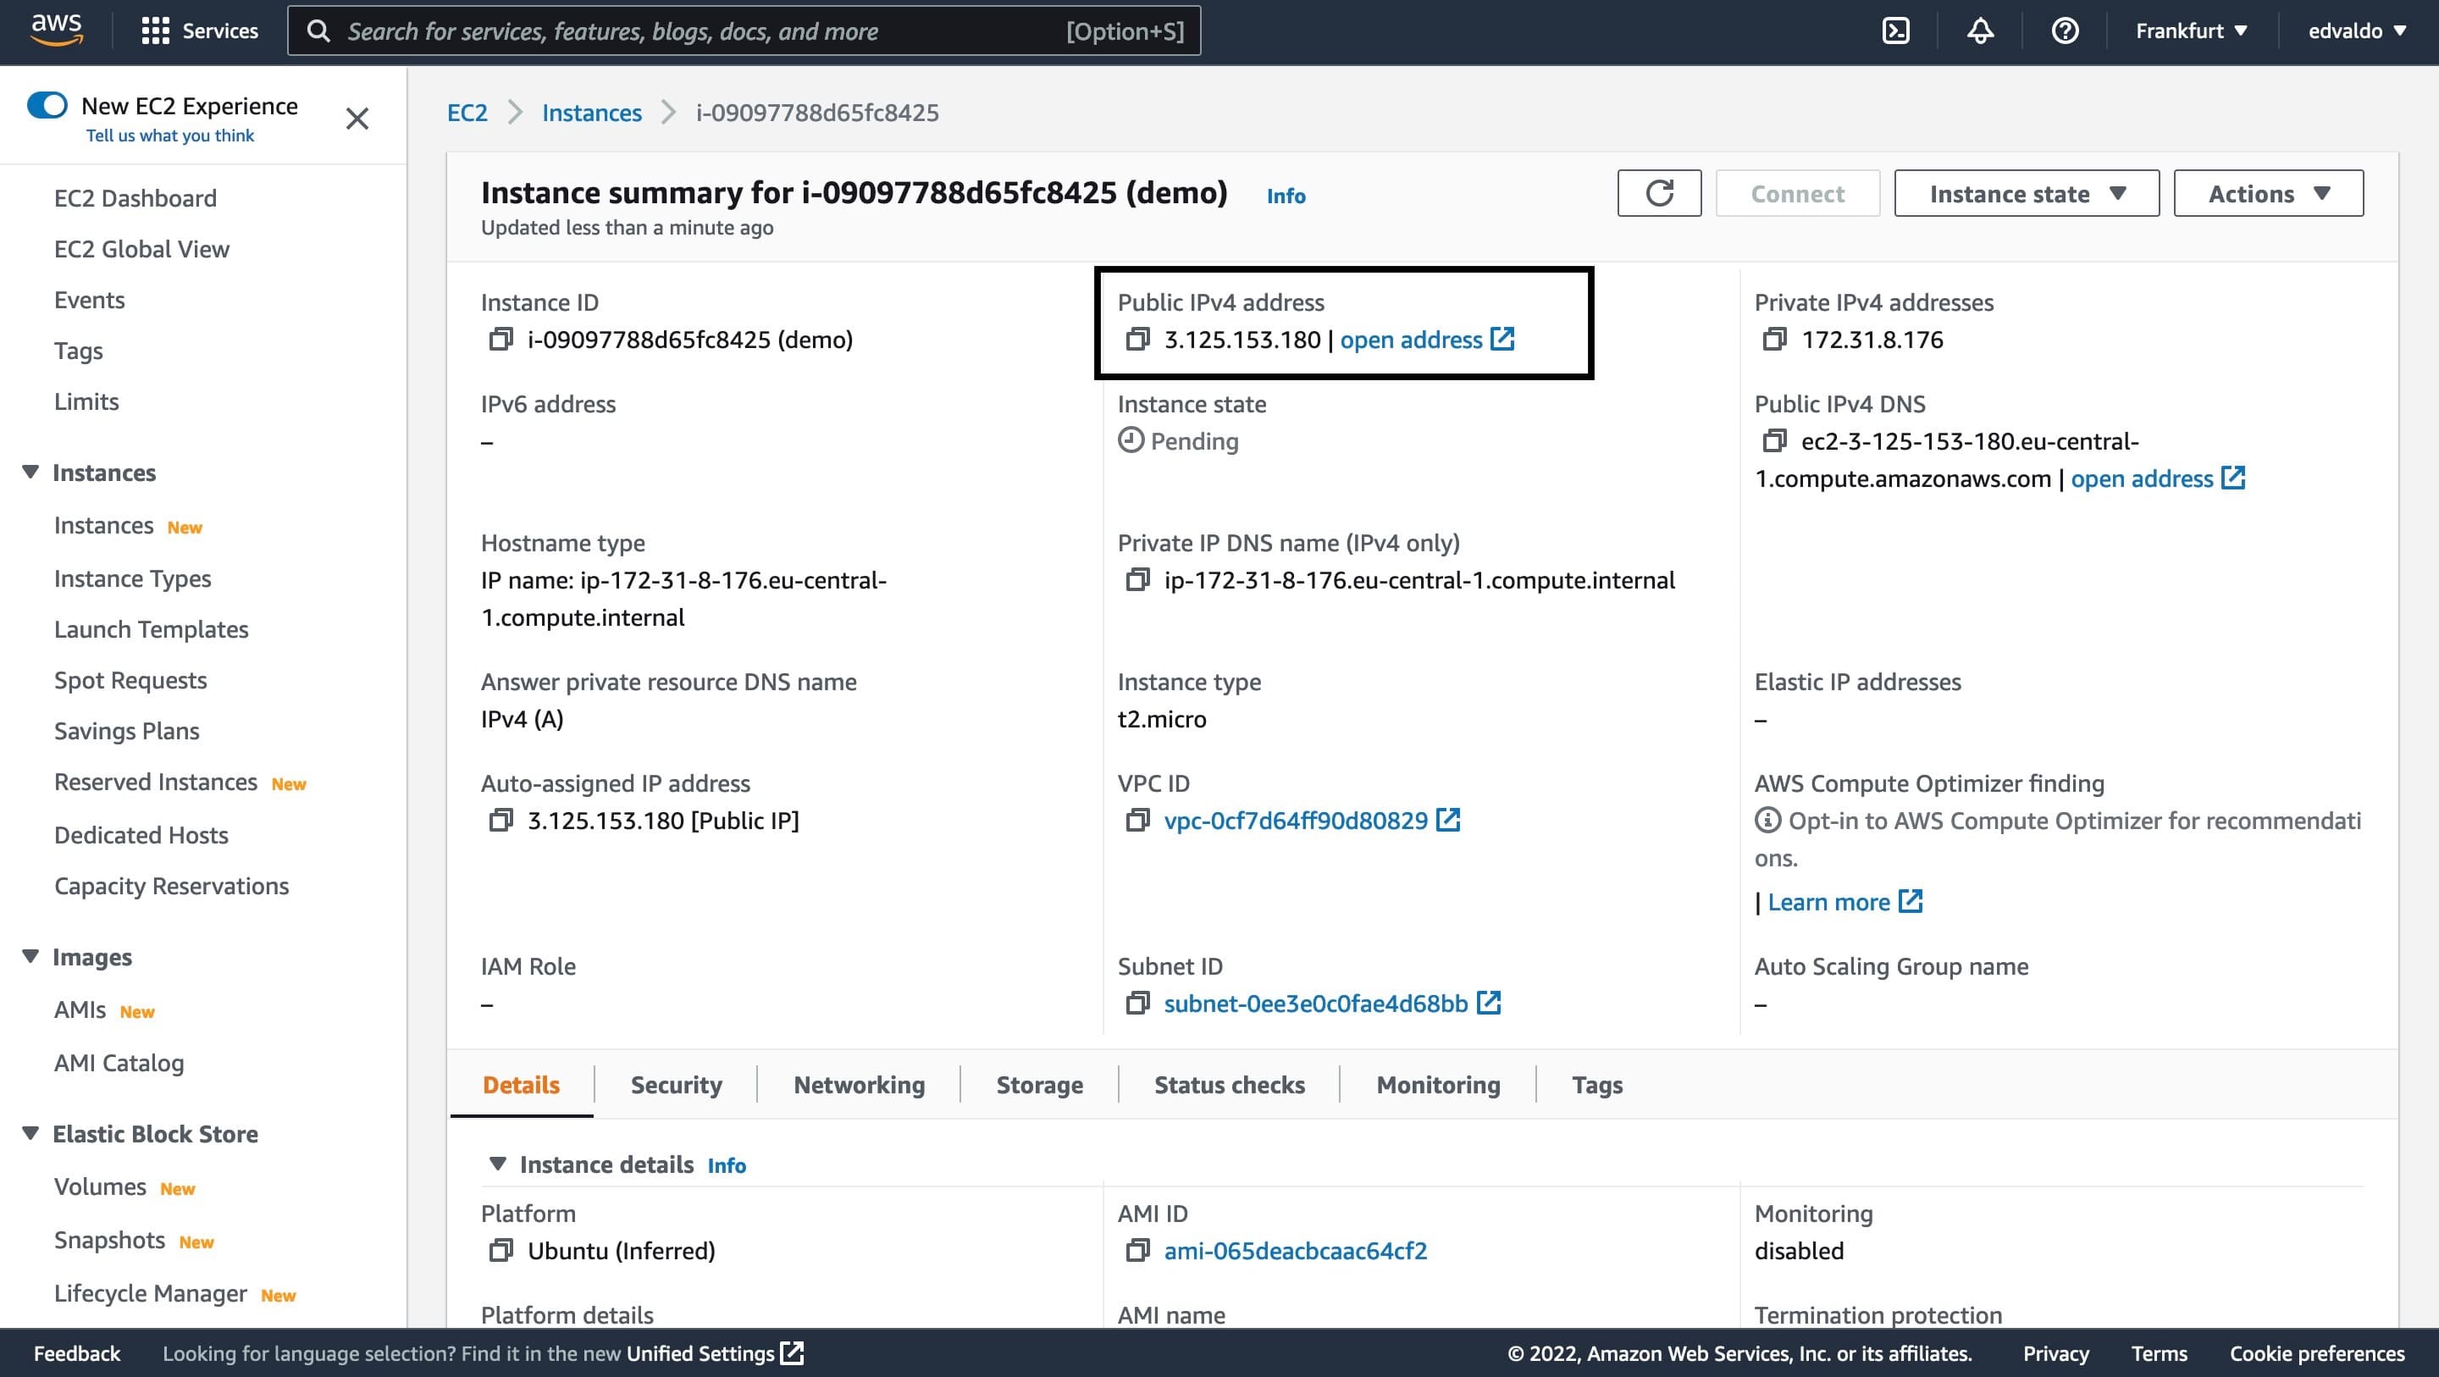The width and height of the screenshot is (2439, 1377).
Task: Copy the Public IPv4 address
Action: 1137,339
